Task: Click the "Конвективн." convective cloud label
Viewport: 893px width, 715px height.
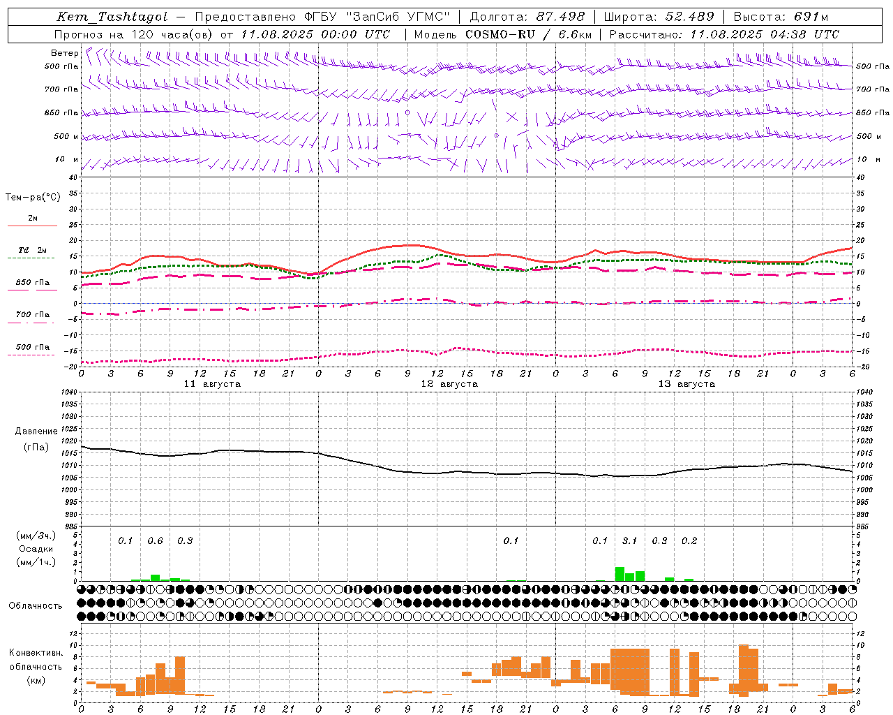Action: pyautogui.click(x=36, y=653)
